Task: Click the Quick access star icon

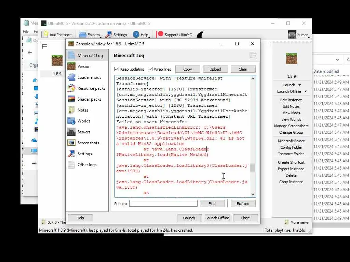Action: (x=35, y=80)
